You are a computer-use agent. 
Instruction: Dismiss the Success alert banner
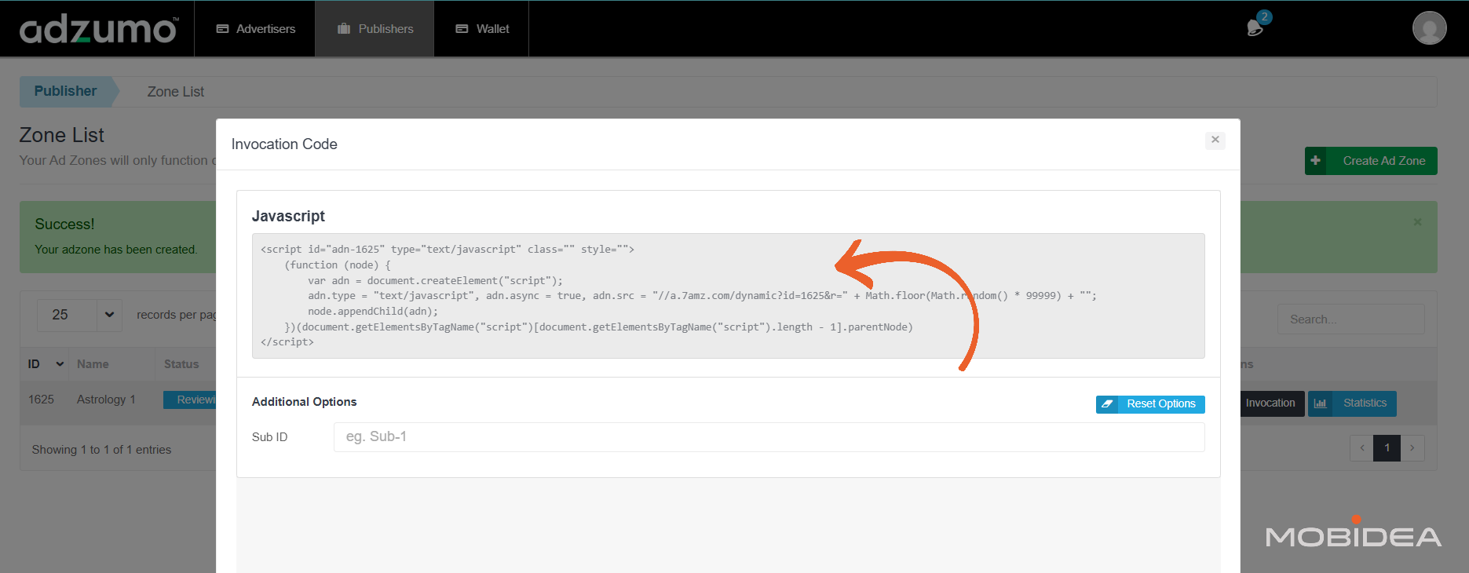click(x=1417, y=222)
